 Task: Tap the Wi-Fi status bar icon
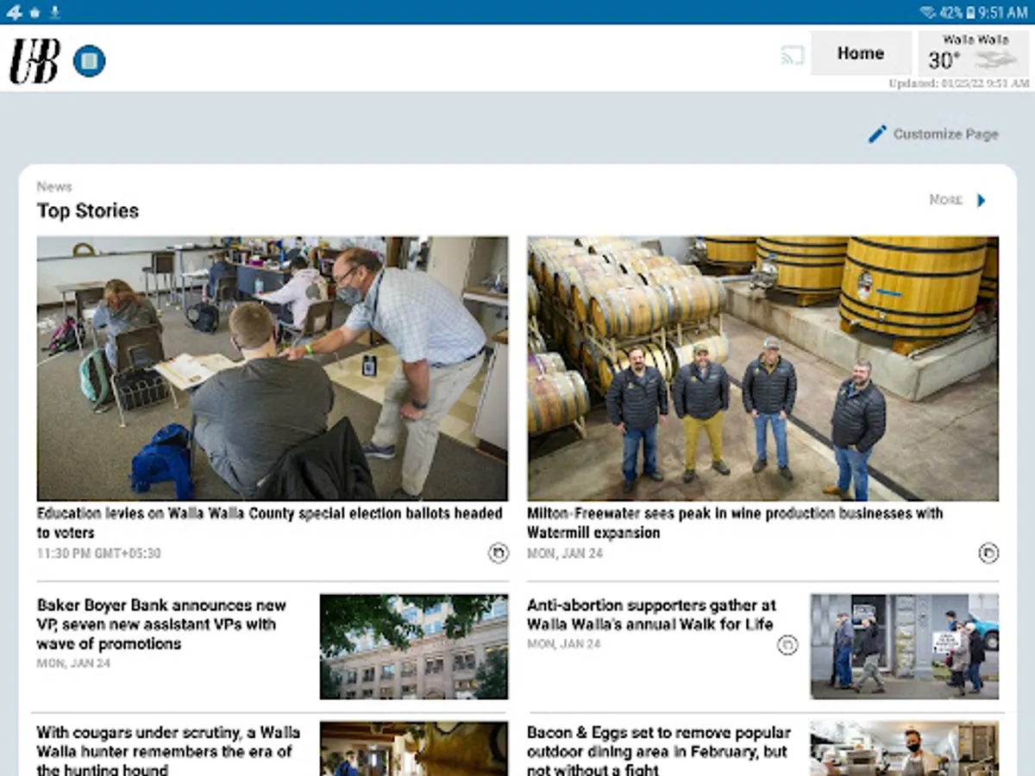click(929, 12)
